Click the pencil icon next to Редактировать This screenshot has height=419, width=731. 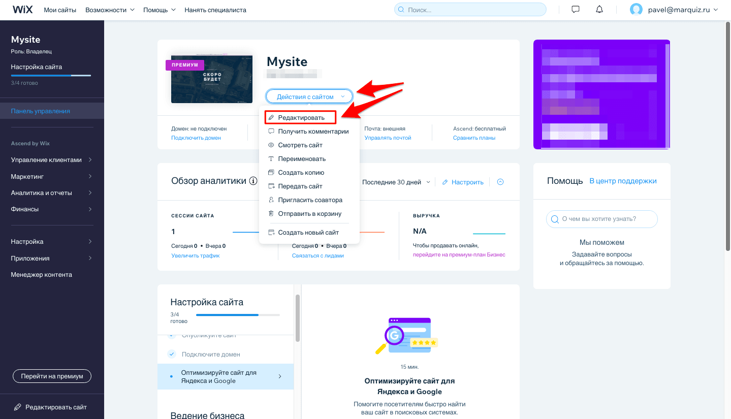(271, 118)
